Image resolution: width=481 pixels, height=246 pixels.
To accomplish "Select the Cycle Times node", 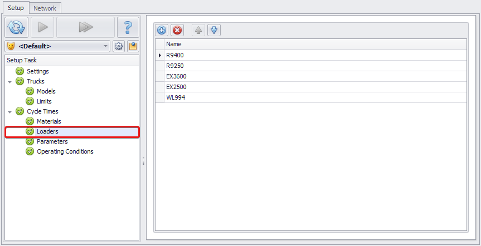I will coord(43,111).
